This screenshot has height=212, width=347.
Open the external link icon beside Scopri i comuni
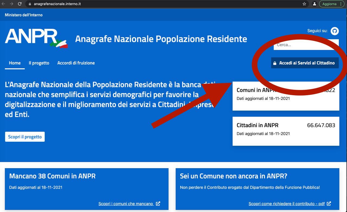pyautogui.click(x=158, y=204)
